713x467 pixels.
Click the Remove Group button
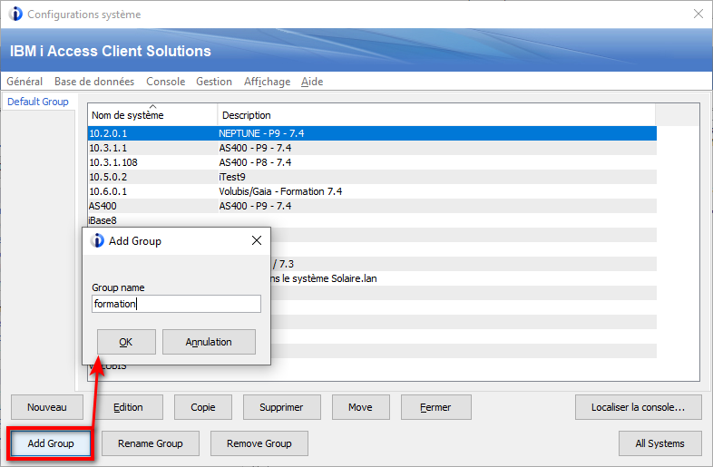pyautogui.click(x=259, y=443)
